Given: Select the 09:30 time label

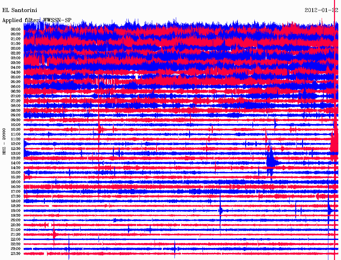Looking at the screenshot, I should coord(16,120).
